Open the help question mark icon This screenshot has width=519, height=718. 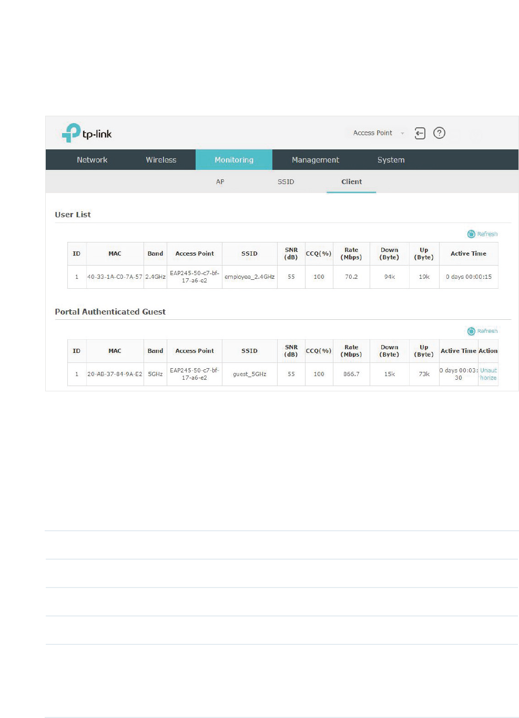tap(439, 133)
